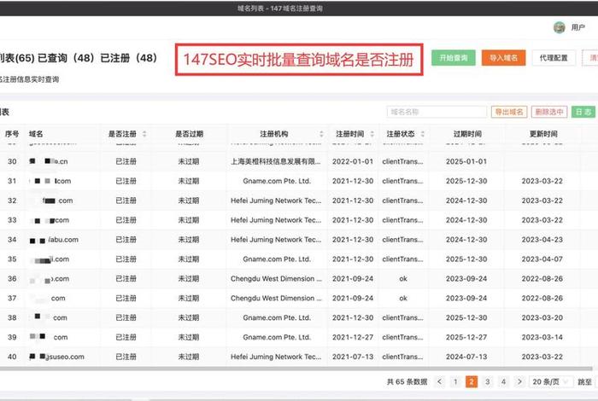Click row 36 Chengdu West Dimension cell
598x401 pixels.
click(x=276, y=279)
